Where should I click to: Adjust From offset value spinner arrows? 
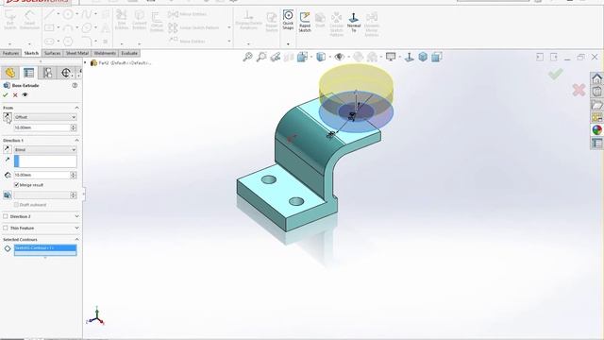(74, 127)
